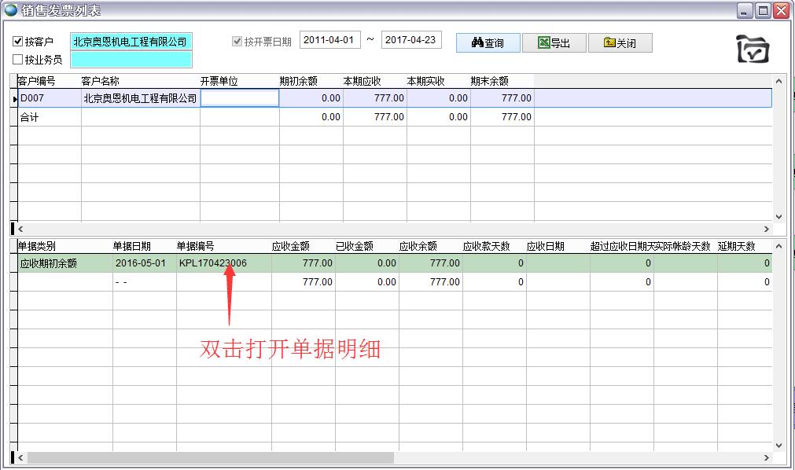Toggle the 按开票日期 checkbox
Screen dimensions: 795x470
237,42
